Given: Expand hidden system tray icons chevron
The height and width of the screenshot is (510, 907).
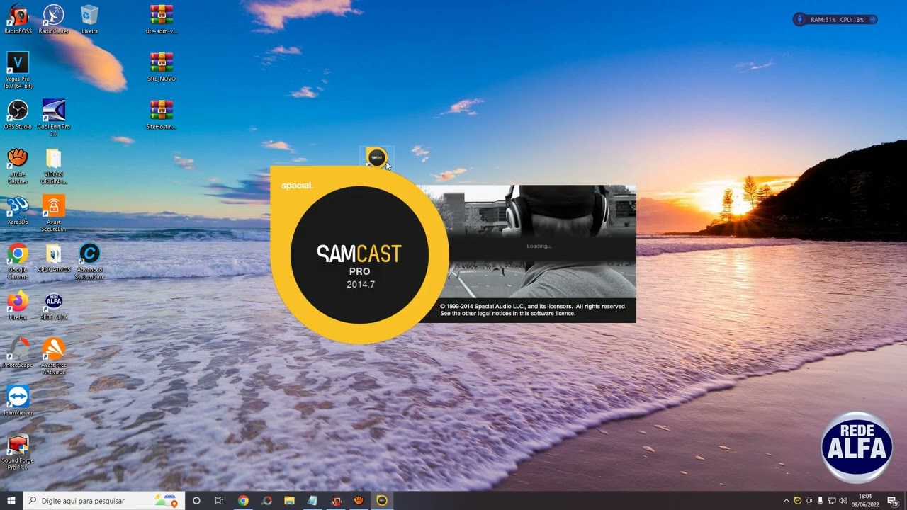Looking at the screenshot, I should 786,501.
